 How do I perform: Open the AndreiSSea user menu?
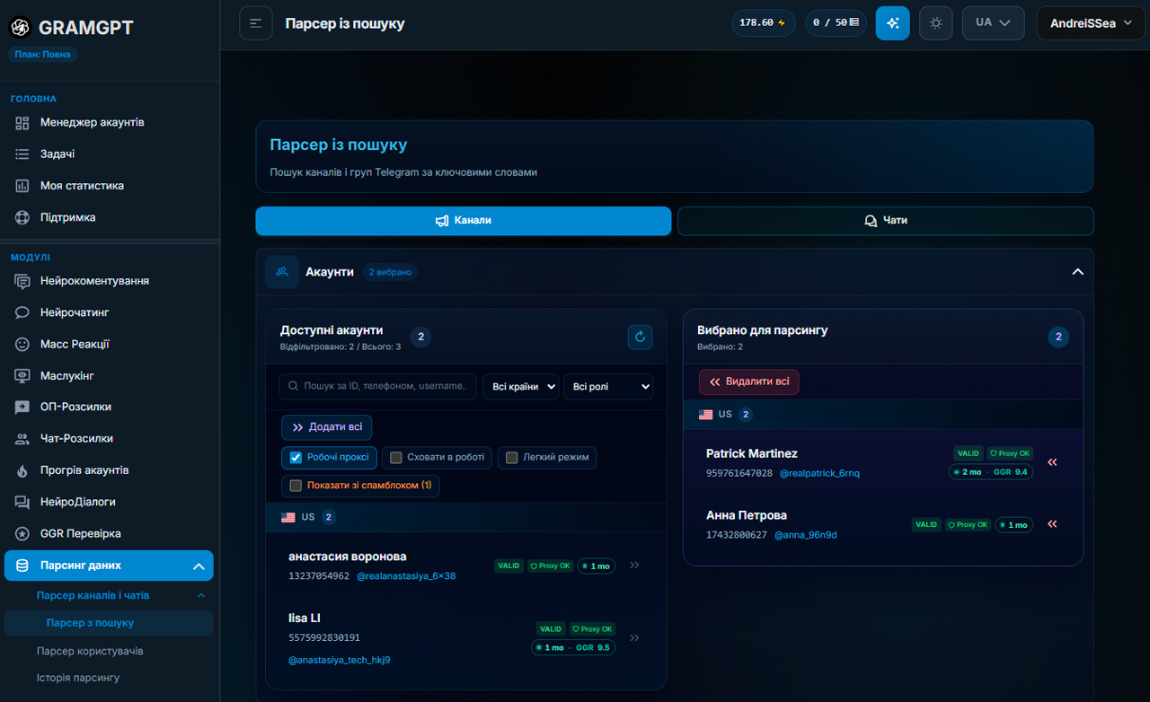point(1092,23)
